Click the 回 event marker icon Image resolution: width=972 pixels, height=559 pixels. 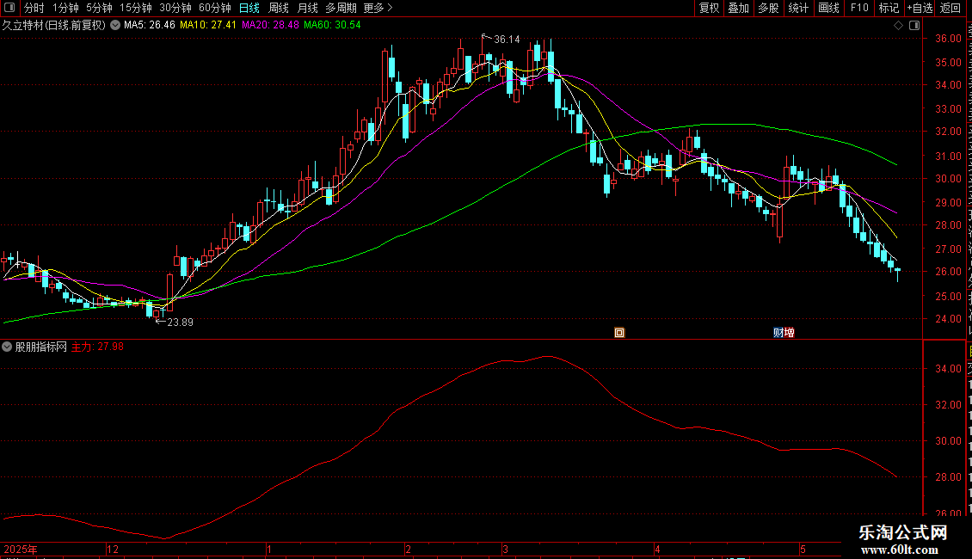[x=619, y=333]
